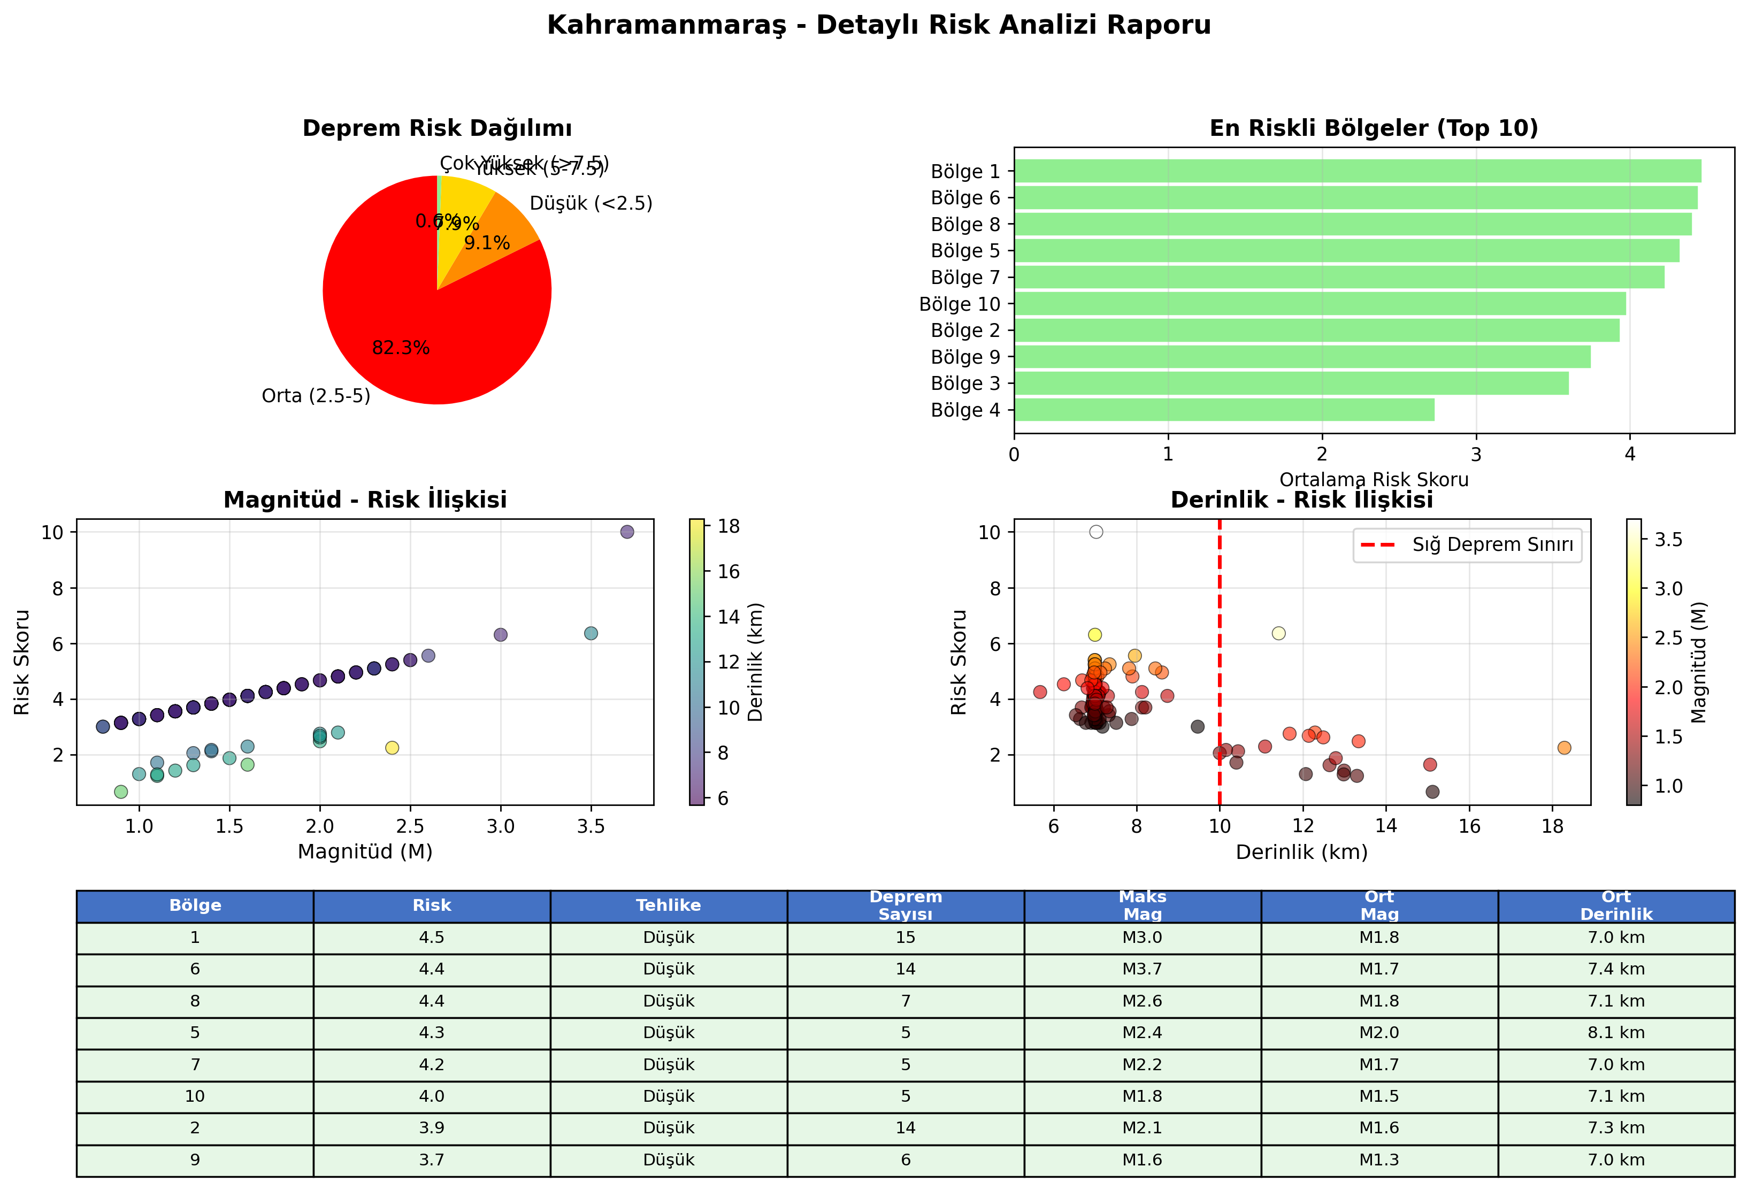
Task: Click the Ort Mag column header
Action: click(x=1379, y=905)
